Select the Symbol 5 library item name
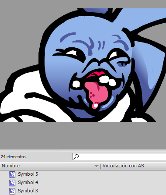166x195 pixels. coord(28,174)
